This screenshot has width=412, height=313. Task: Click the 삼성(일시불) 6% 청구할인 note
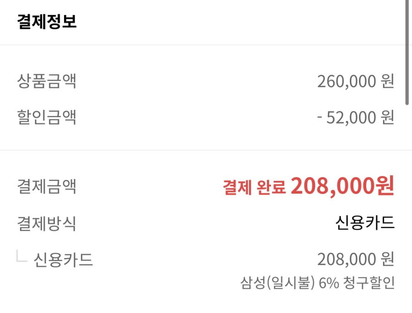[x=317, y=283]
